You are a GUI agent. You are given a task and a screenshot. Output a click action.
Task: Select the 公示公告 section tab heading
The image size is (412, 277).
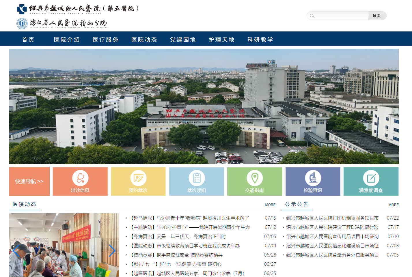(x=297, y=204)
